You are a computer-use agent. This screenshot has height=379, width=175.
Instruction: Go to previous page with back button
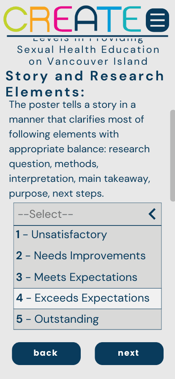point(46,353)
